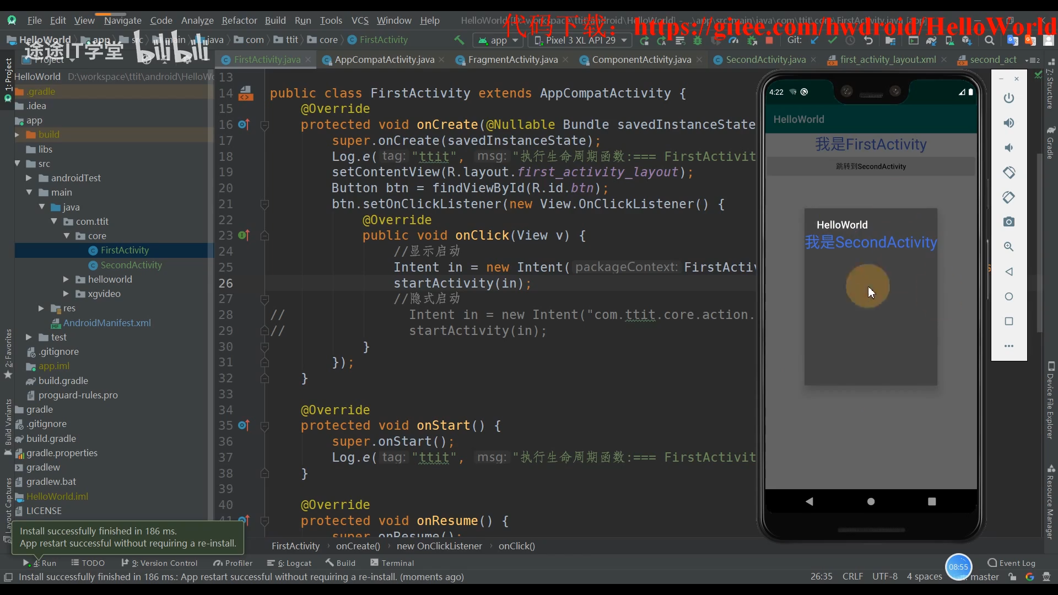
Task: Click the emulator sidebar Back triangle icon
Action: (x=1009, y=272)
